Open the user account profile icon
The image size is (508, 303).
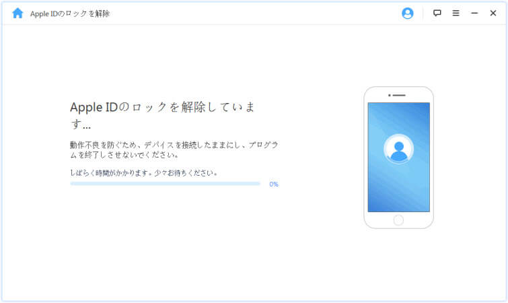(x=407, y=13)
